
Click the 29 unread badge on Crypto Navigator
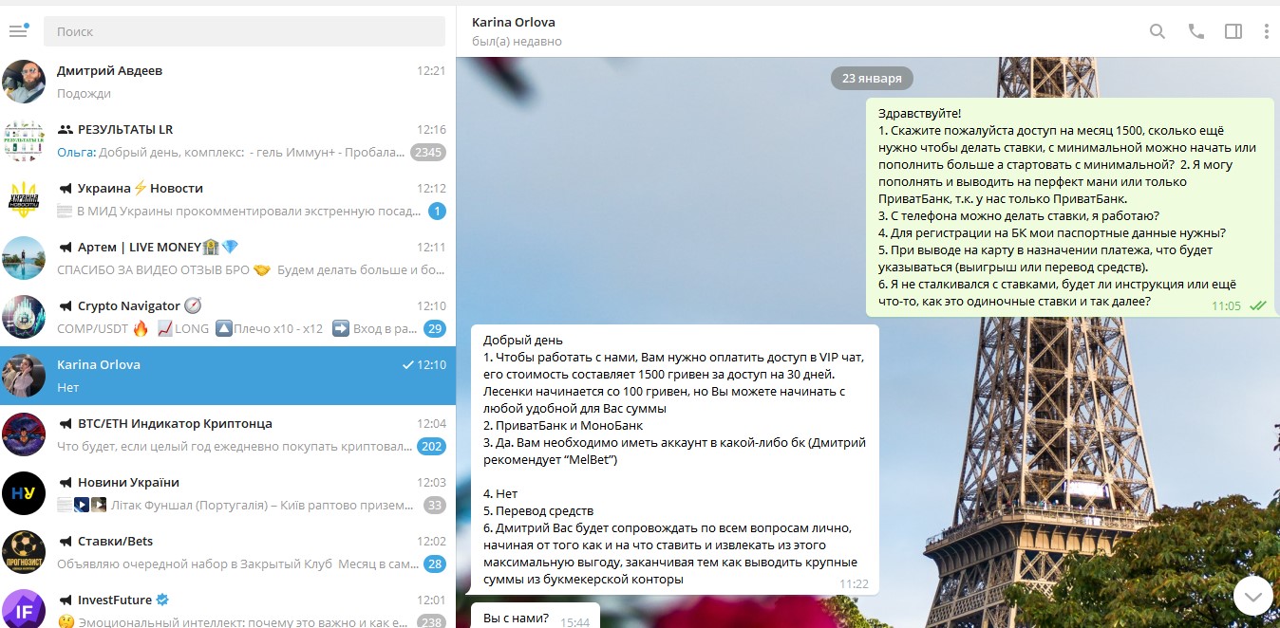pyautogui.click(x=435, y=329)
